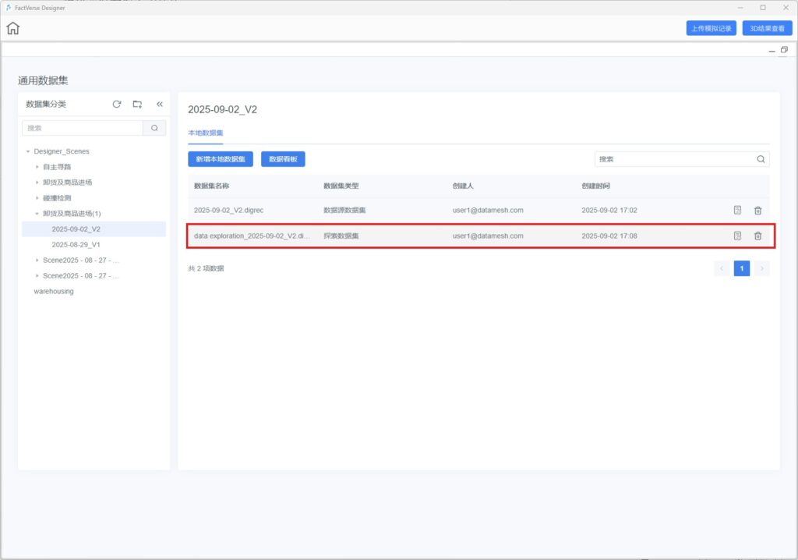Screen dimensions: 798x560
Task: Delete the data exploration dataset row
Action: [757, 236]
